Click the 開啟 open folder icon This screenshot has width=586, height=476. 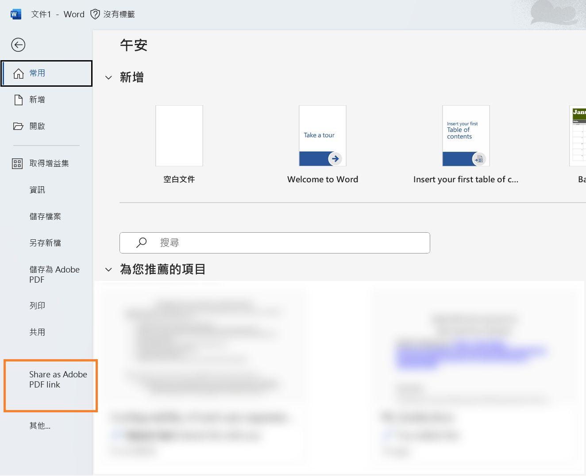point(18,126)
